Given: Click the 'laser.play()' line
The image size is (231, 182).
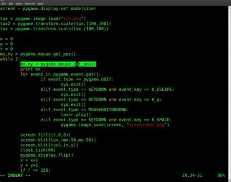Looking at the screenshot, I should point(76,115).
